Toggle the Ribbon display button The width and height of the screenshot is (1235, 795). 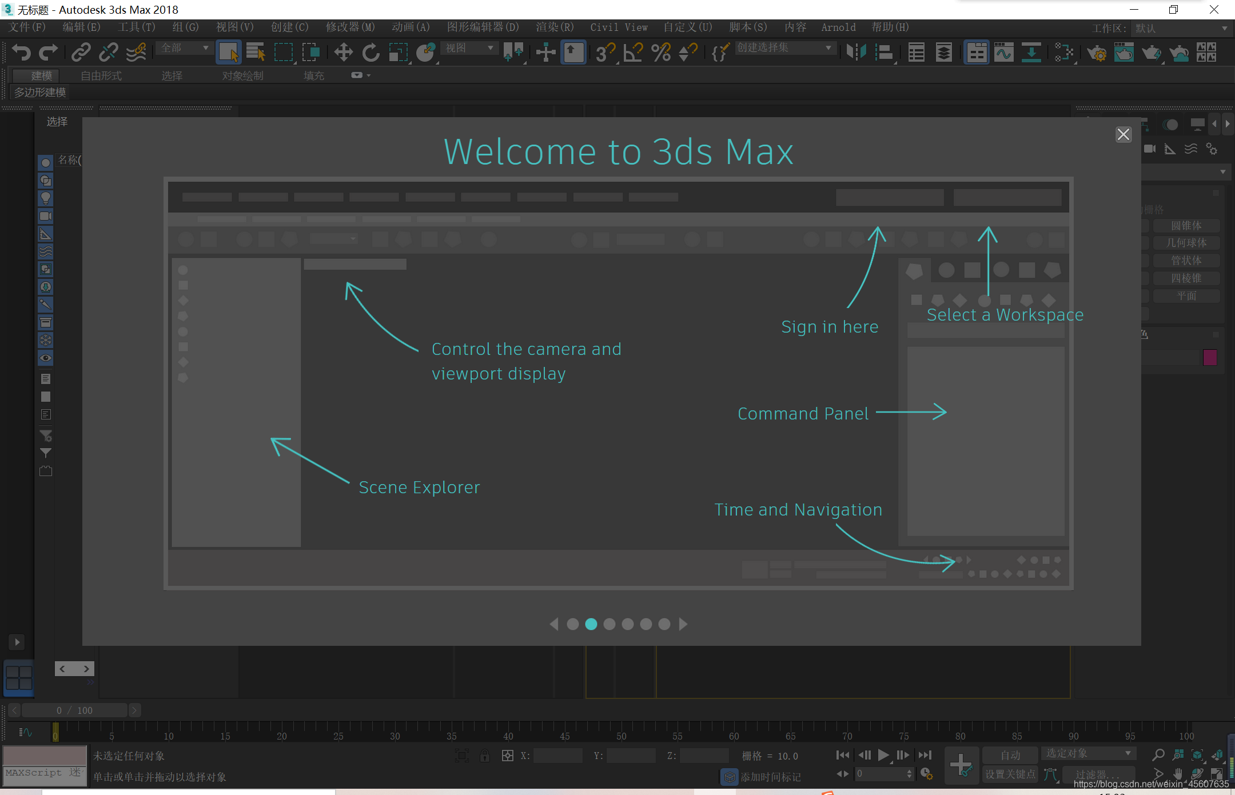pyautogui.click(x=977, y=53)
